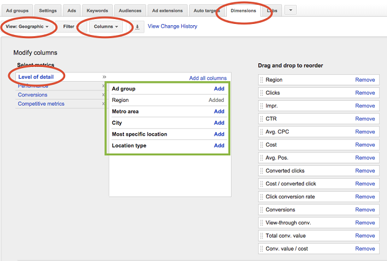
Task: Select the Performance metrics category
Action: click(x=33, y=86)
